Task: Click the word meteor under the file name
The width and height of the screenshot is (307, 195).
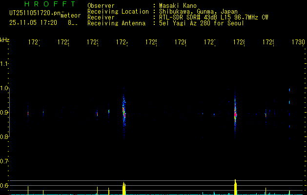Action: tap(71, 16)
